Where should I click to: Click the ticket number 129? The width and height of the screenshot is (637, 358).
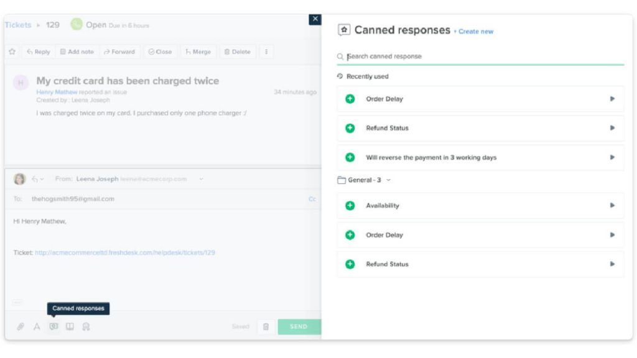(x=53, y=25)
